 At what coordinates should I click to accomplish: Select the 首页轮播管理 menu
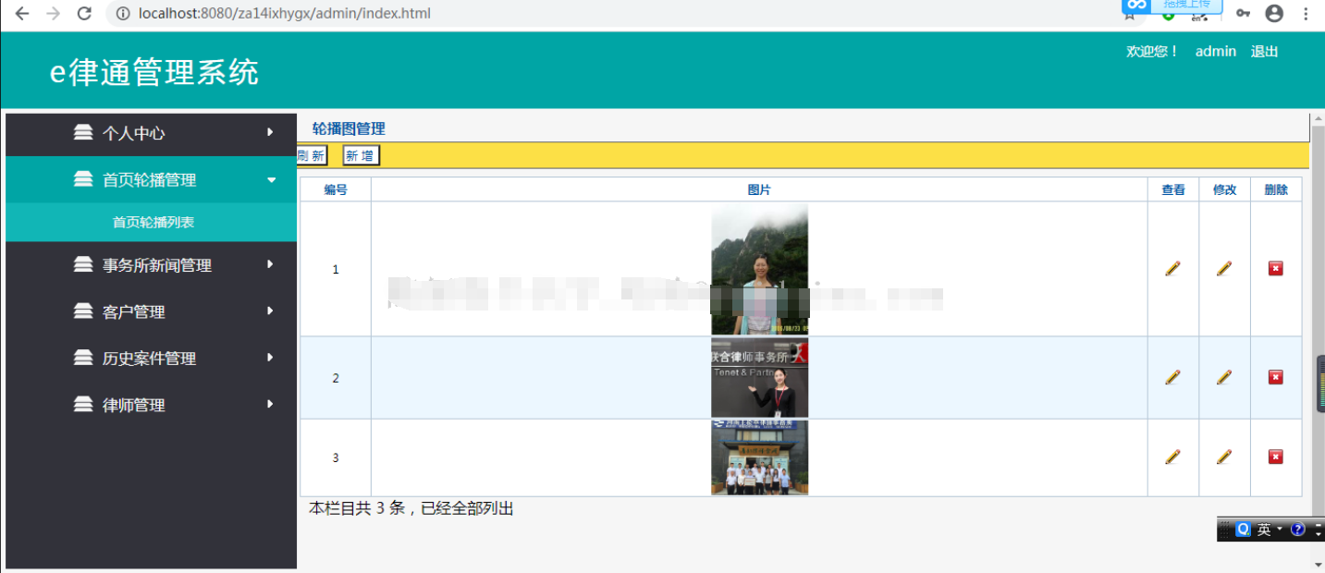(151, 179)
